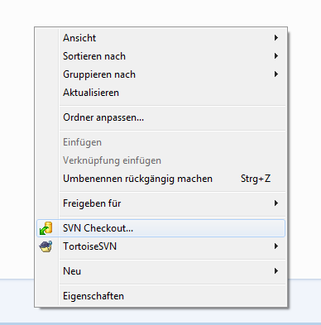Viewport: 321px width, 325px height.
Task: Open the TortoiseSVN submenu
Action: pos(160,246)
